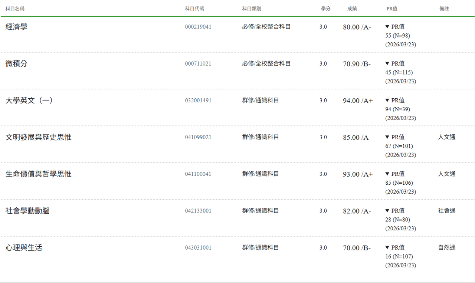This screenshot has height=283, width=475.
Task: Click course code 041099021
Action: pos(198,137)
